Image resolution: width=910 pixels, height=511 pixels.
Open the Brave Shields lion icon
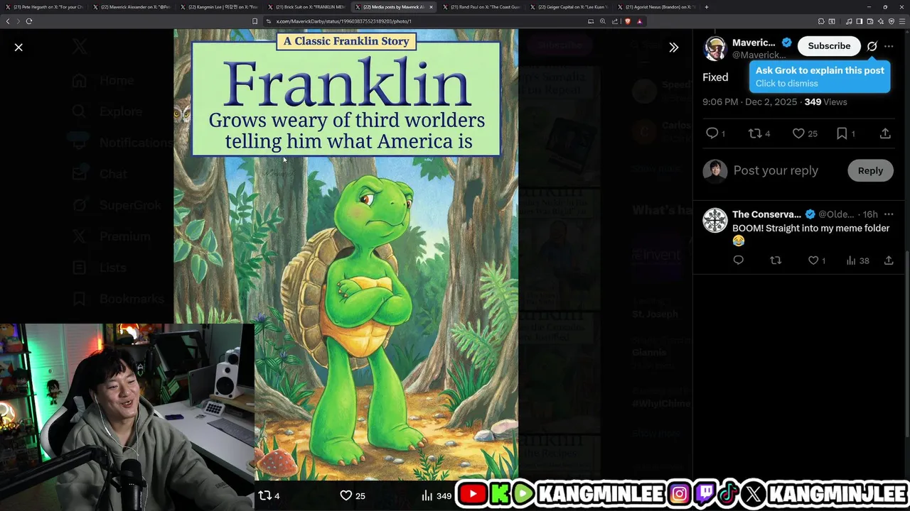(628, 21)
